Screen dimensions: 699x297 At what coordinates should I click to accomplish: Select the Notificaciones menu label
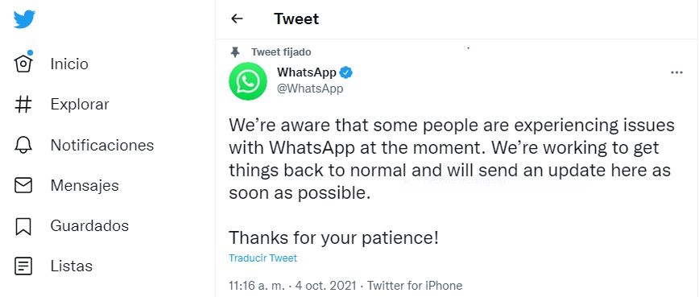[x=102, y=145]
